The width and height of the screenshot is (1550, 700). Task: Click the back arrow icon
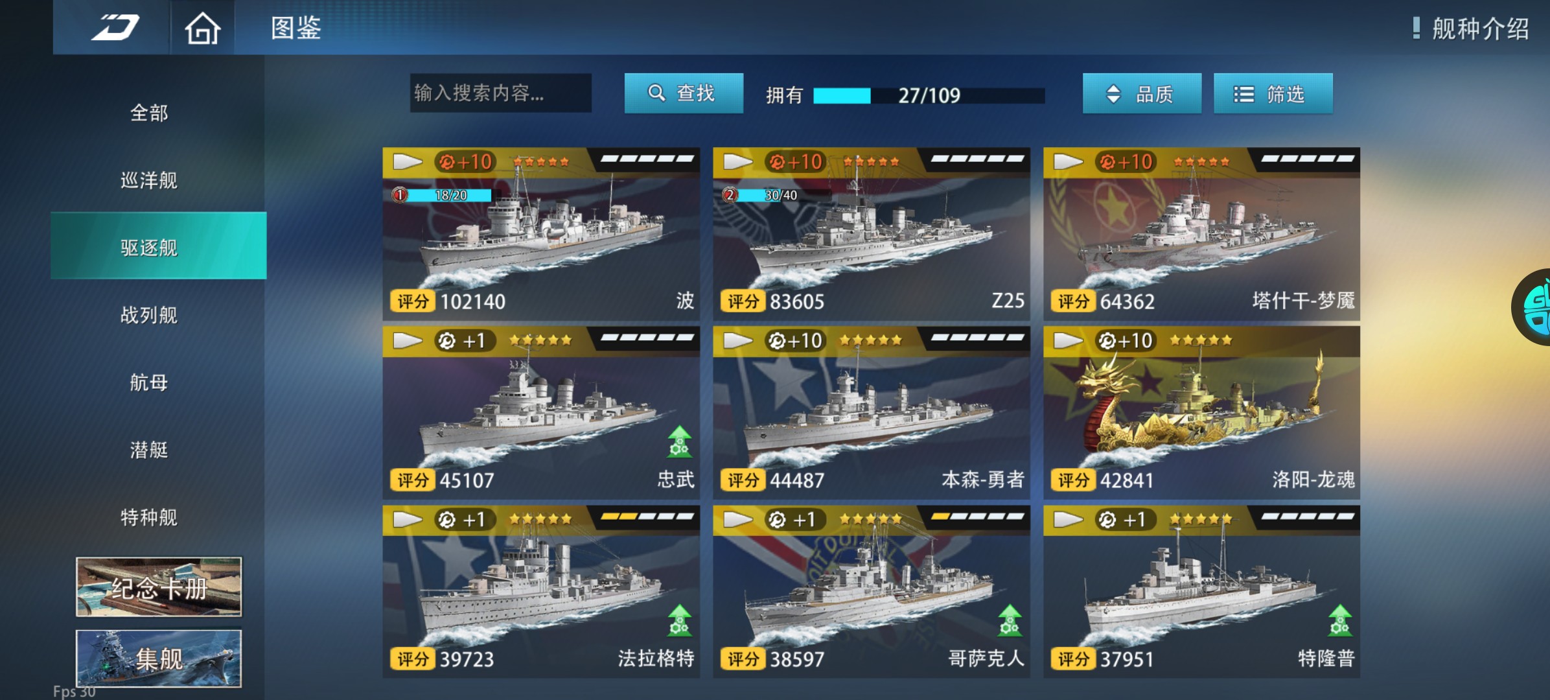pos(115,28)
